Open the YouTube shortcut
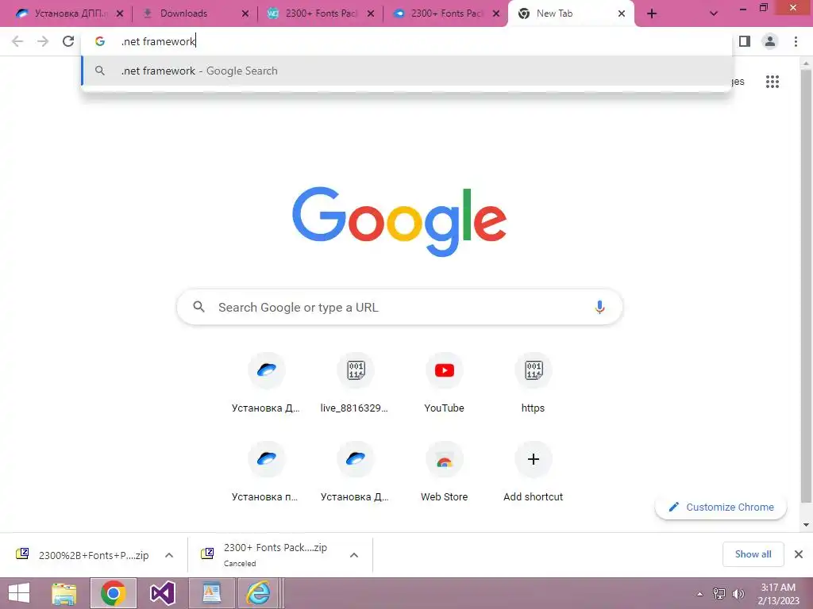Screen dimensions: 813x609 click(445, 382)
